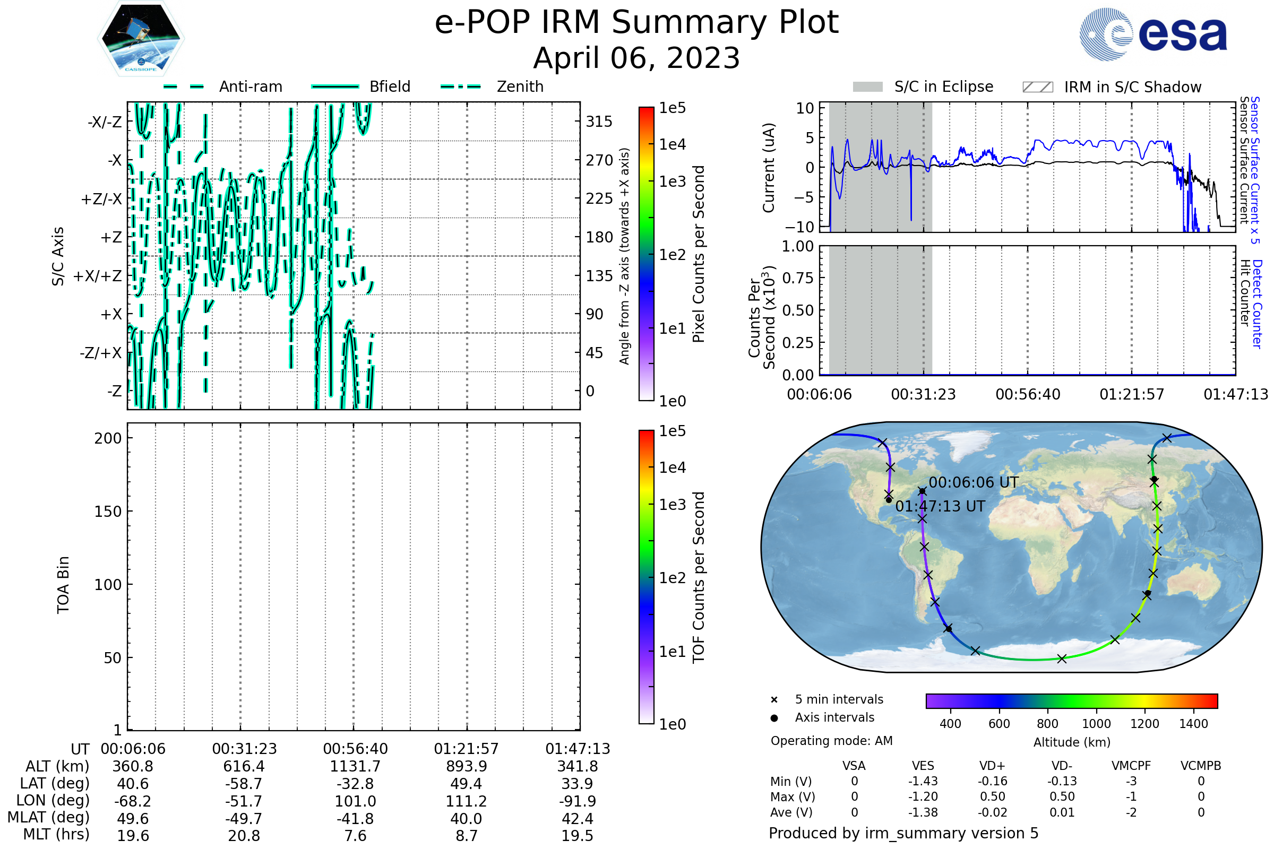Click the Bfield solid legend line
Screen dimensions: 1274x849
point(335,86)
